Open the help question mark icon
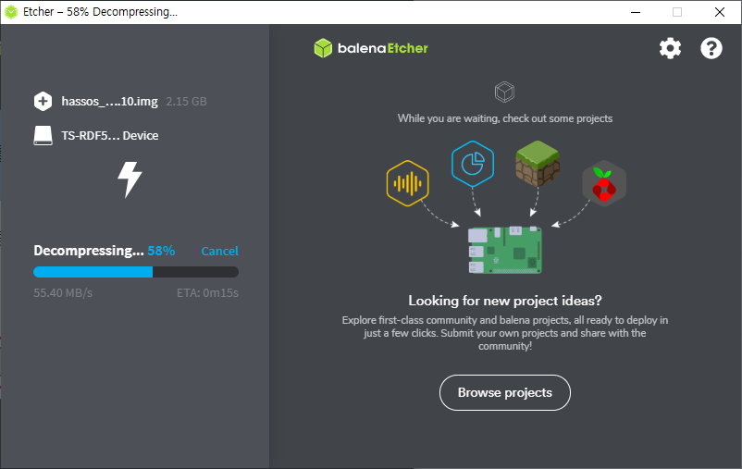 click(x=711, y=48)
